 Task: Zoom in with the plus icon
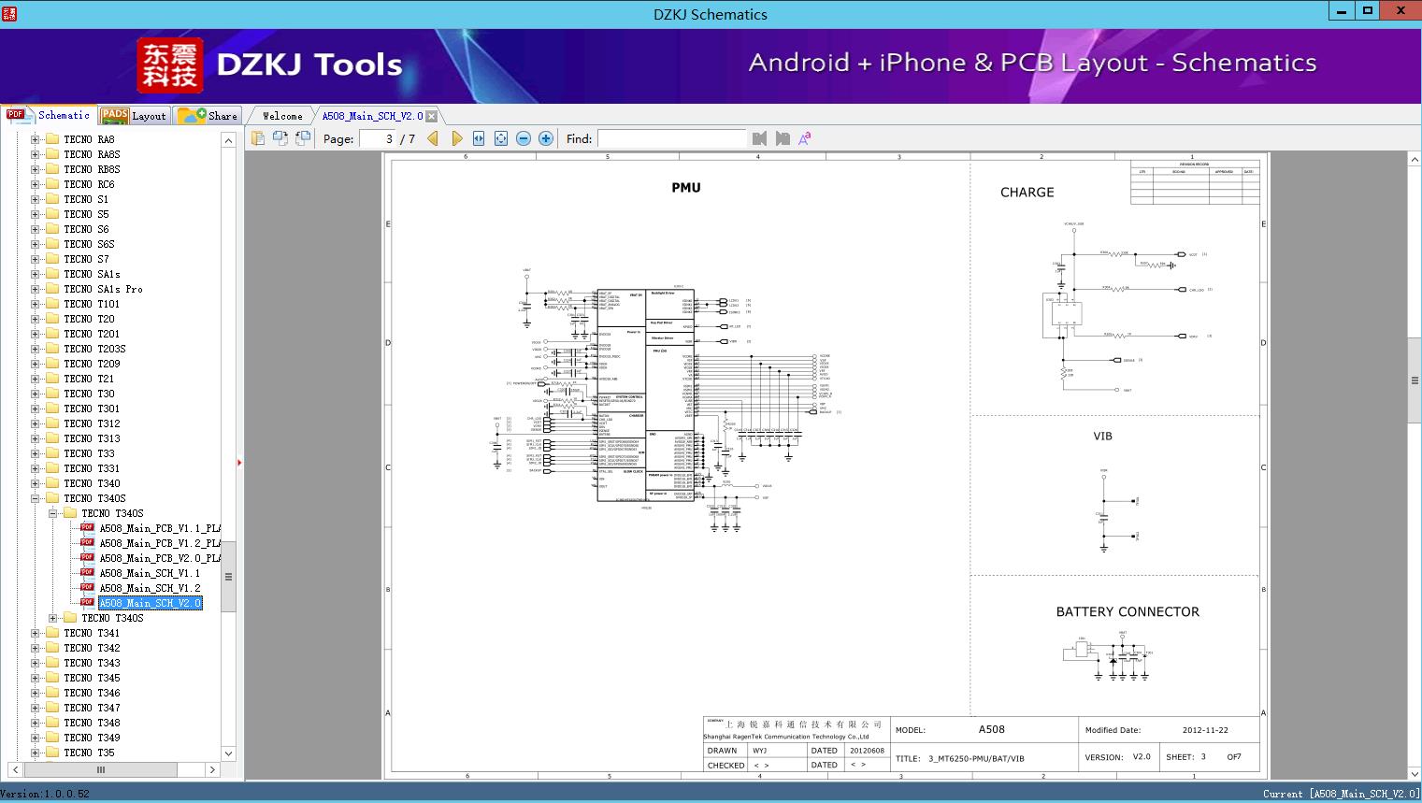coord(546,138)
